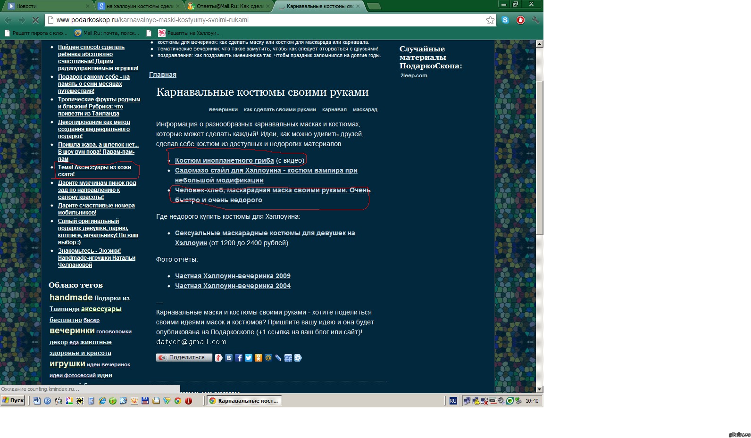Share via the Mail.ru @ icon

click(268, 358)
